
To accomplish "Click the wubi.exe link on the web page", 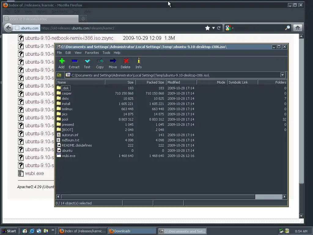I will [35, 173].
